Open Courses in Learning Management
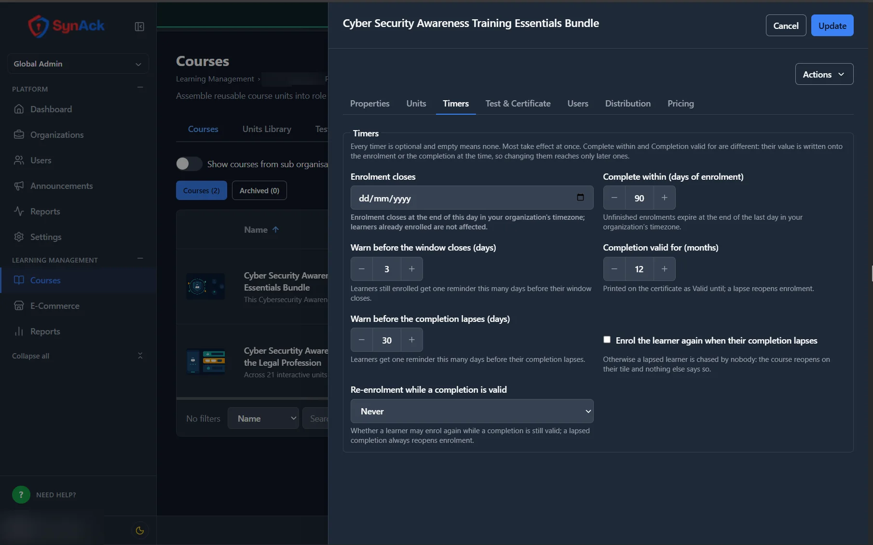Viewport: 873px width, 545px height. coord(78,280)
